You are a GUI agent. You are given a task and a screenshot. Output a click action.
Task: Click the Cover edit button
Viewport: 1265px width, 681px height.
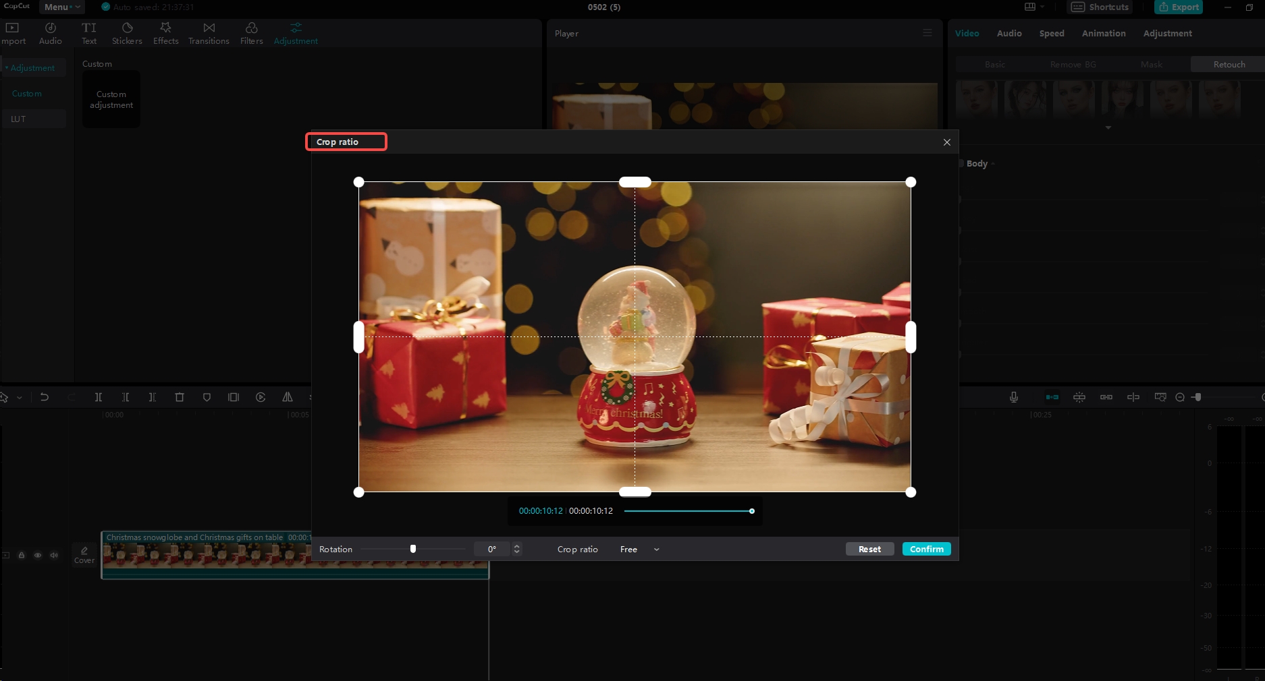point(84,555)
